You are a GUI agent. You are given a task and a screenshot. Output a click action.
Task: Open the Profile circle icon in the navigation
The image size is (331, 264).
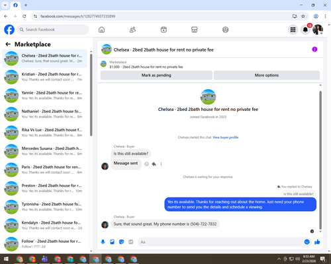tap(225, 30)
